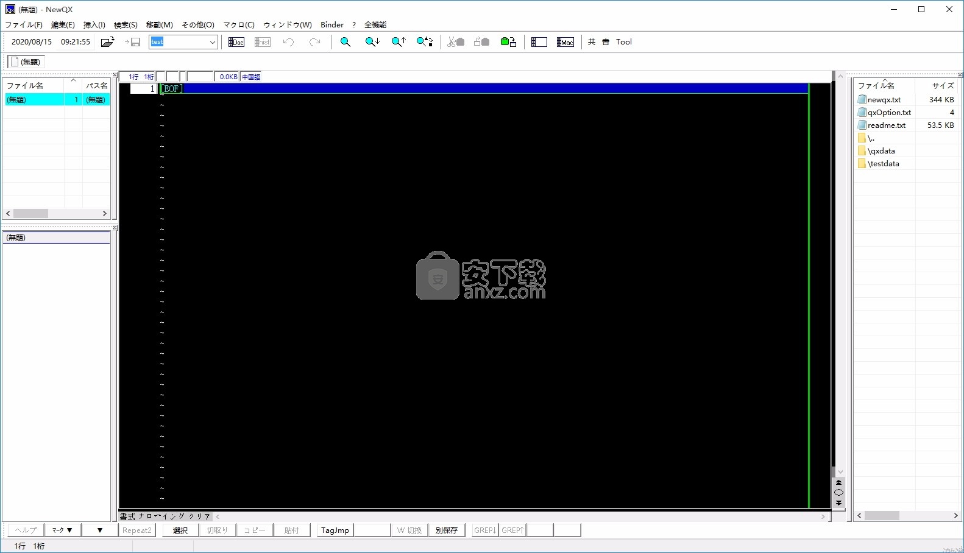Open the test search combo box dropdown
964x553 pixels.
(x=212, y=42)
